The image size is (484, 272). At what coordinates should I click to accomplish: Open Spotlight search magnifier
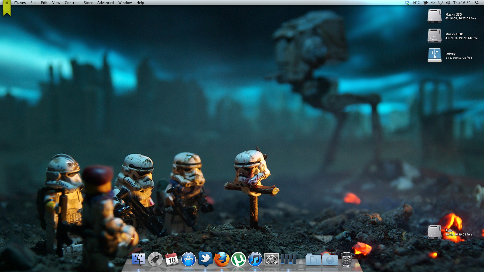[477, 3]
